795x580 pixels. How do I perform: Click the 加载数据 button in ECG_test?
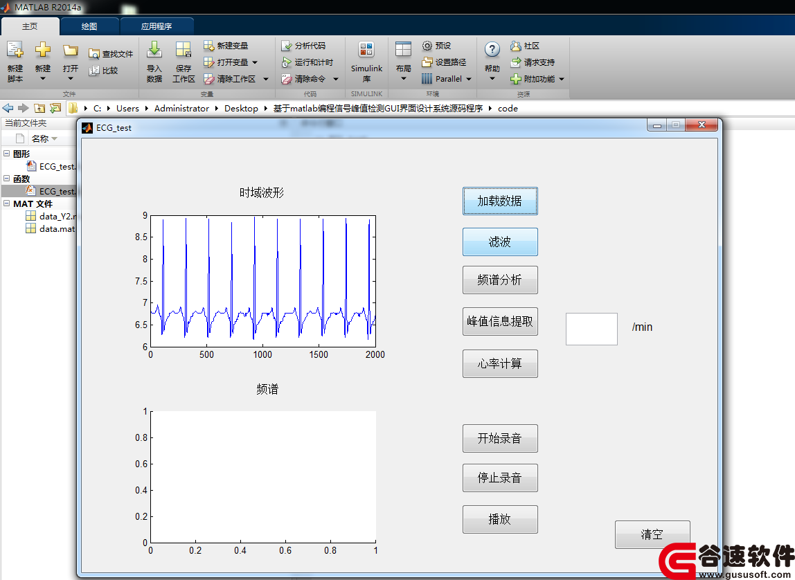point(500,201)
